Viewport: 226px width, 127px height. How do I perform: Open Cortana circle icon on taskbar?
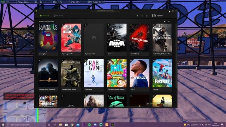(49, 125)
